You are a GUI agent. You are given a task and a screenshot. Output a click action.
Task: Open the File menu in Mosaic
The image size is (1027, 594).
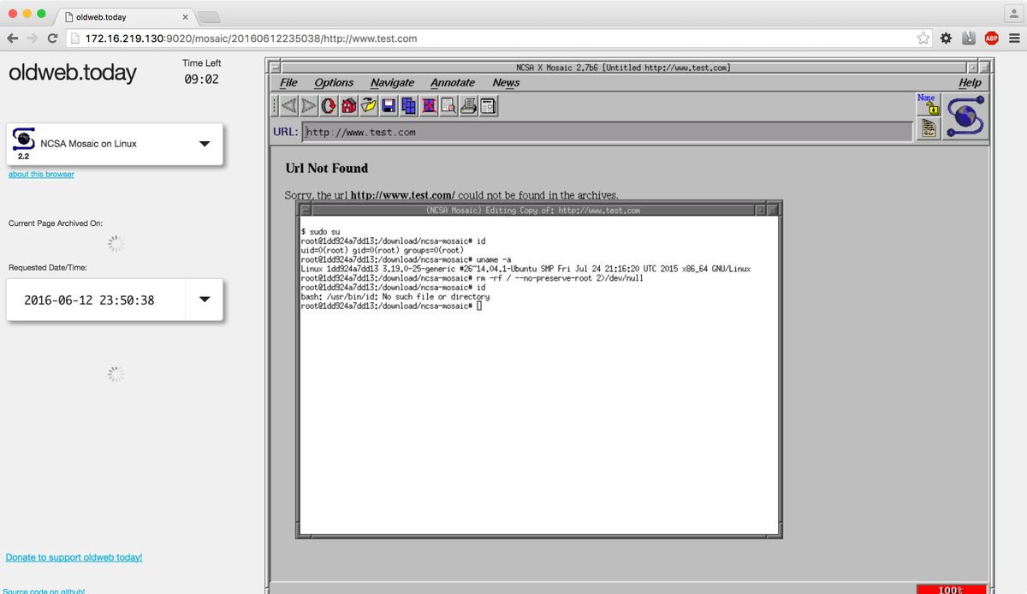click(x=288, y=83)
